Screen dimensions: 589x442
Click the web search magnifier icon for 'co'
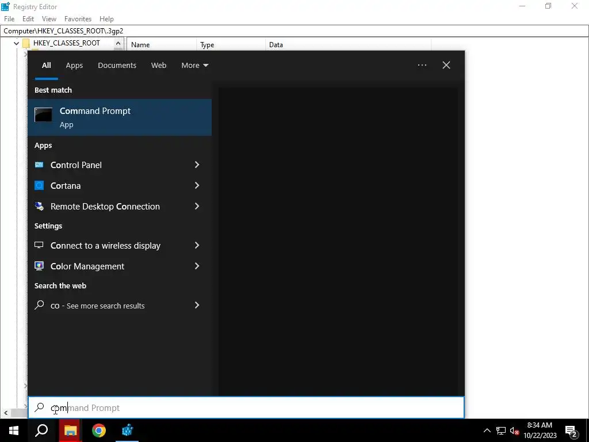[39, 305]
